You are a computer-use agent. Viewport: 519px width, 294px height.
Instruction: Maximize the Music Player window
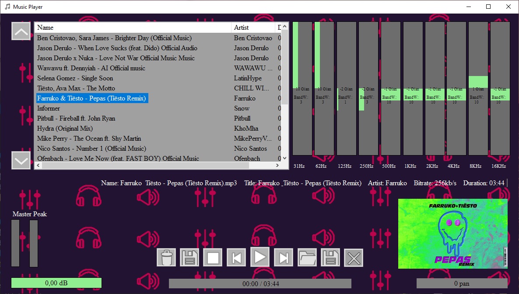click(488, 7)
